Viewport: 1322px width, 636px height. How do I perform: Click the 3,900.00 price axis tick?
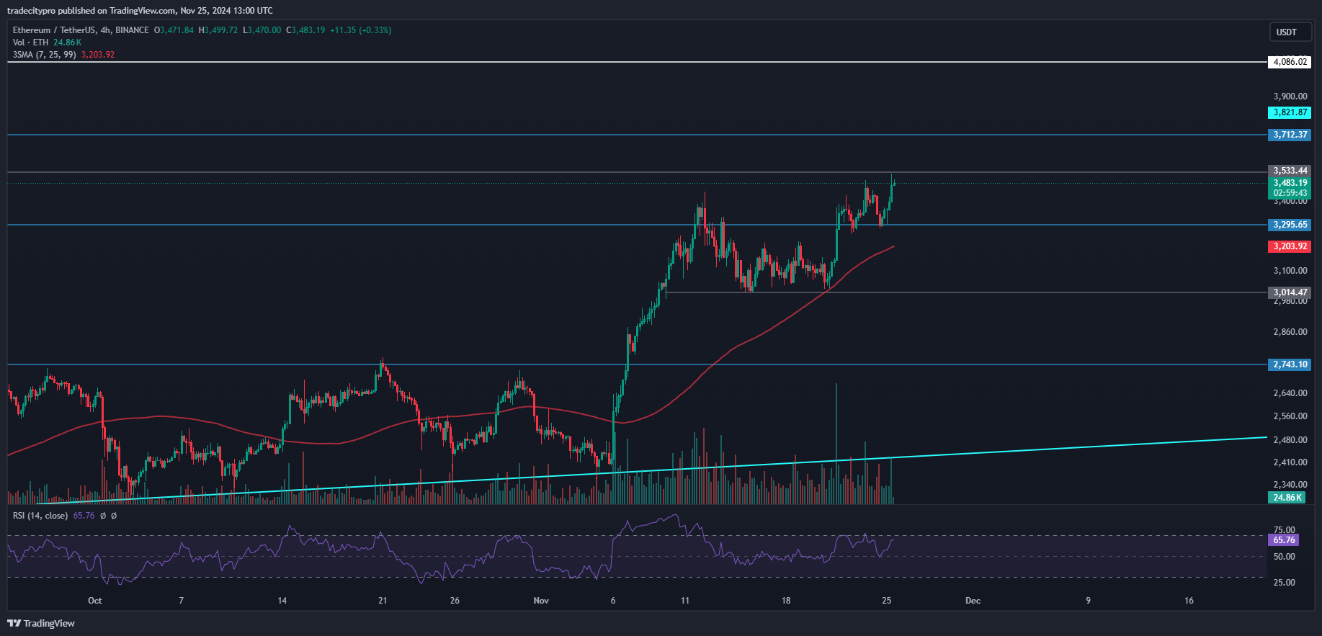pyautogui.click(x=1290, y=97)
